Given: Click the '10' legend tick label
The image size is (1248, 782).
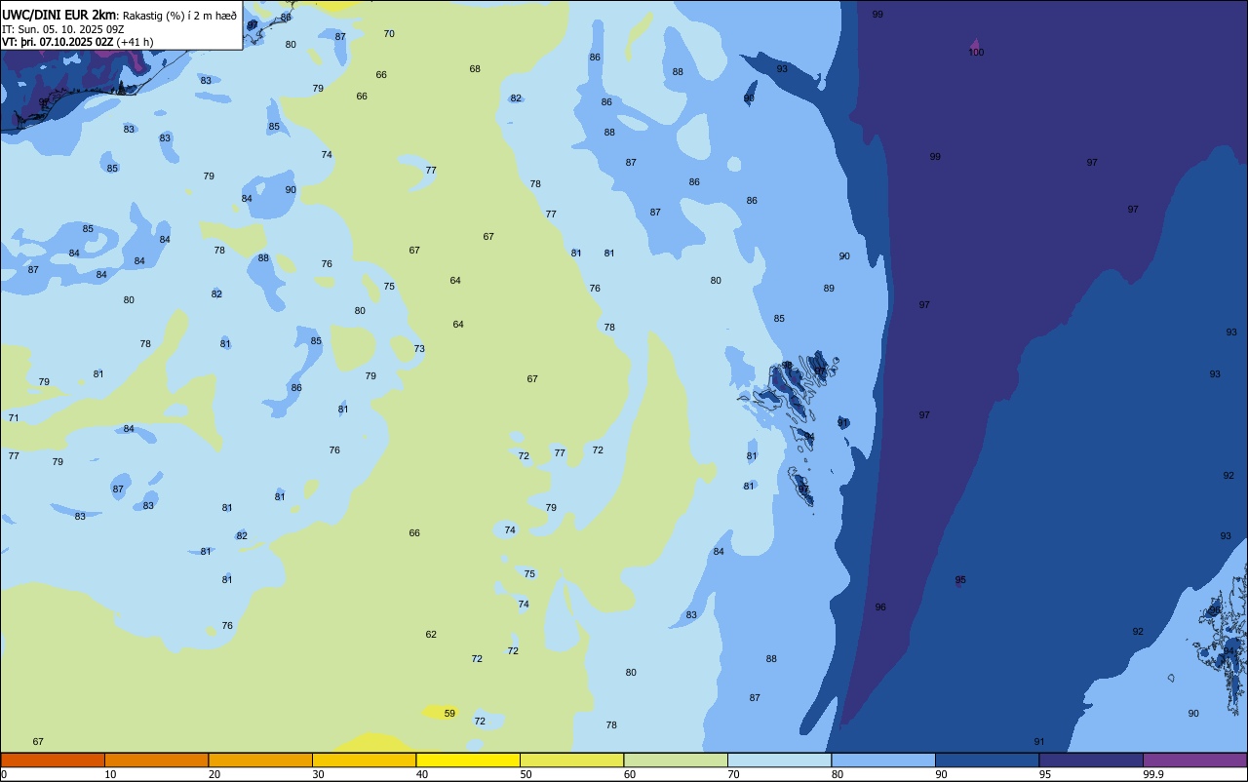Looking at the screenshot, I should point(110,774).
